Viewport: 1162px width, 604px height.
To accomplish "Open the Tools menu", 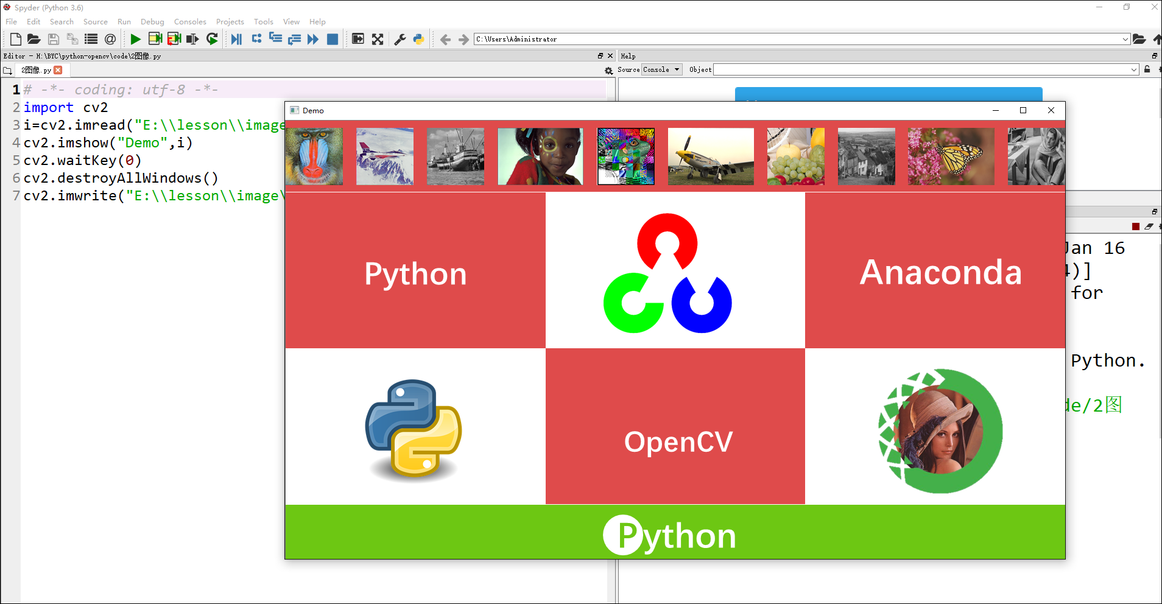I will click(x=264, y=21).
